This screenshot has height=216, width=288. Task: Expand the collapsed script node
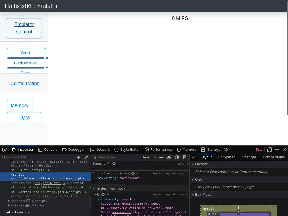[x=9, y=201]
